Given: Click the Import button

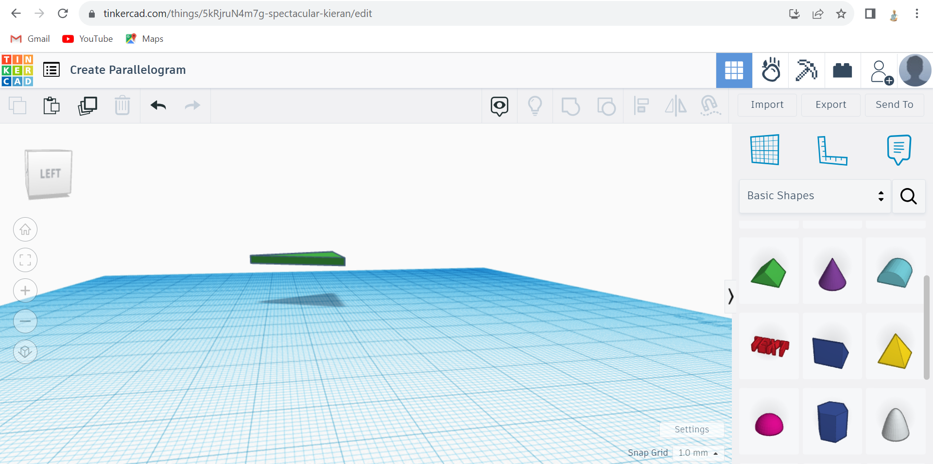Looking at the screenshot, I should tap(767, 105).
